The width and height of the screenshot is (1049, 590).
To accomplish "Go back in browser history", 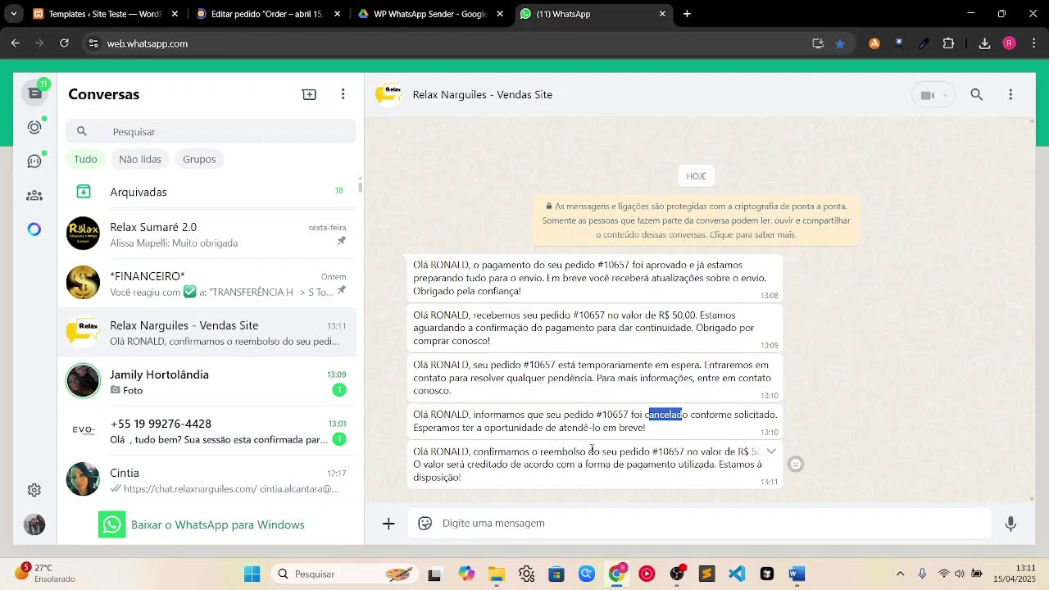I will click(x=15, y=43).
